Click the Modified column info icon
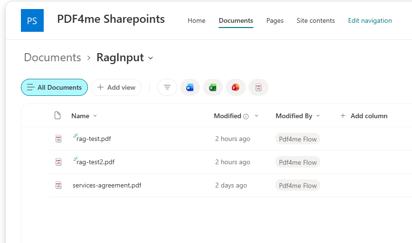Viewport: 412px width, 243px height. coord(246,116)
